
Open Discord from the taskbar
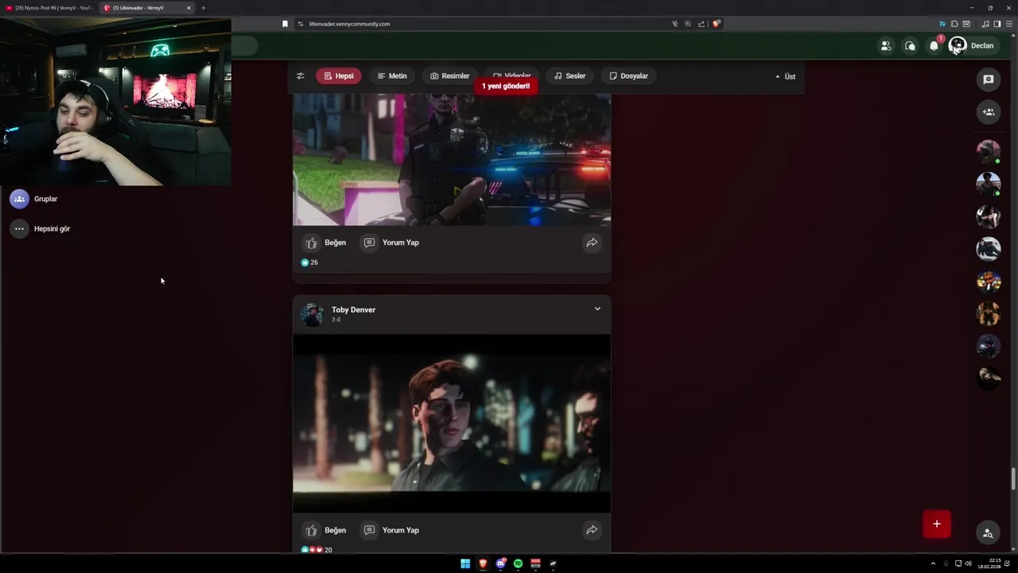(x=500, y=563)
